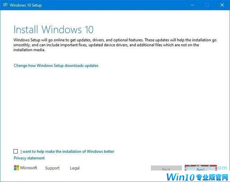Tick the help make installation better checkbox

click(15, 151)
